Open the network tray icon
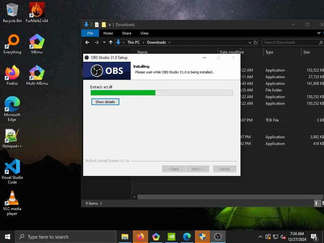 tap(276, 237)
